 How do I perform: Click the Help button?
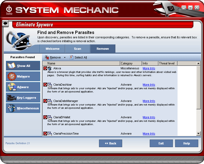[x=187, y=143]
